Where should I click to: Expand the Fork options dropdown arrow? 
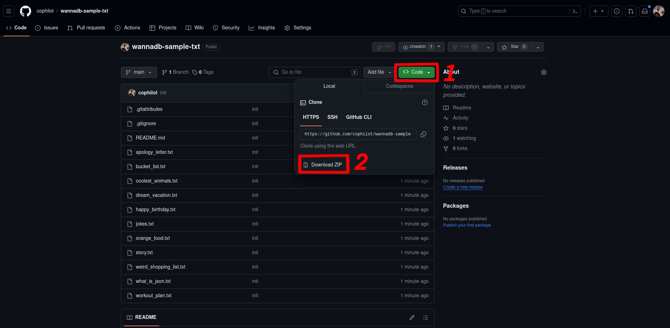488,47
